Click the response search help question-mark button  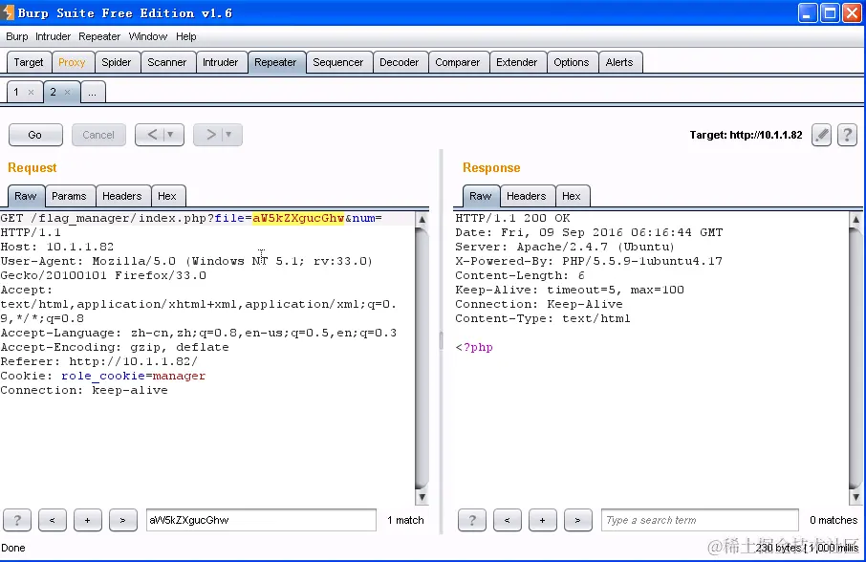point(471,520)
